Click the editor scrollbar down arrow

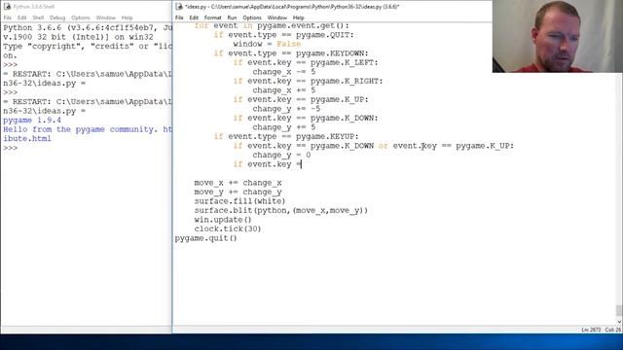[619, 322]
